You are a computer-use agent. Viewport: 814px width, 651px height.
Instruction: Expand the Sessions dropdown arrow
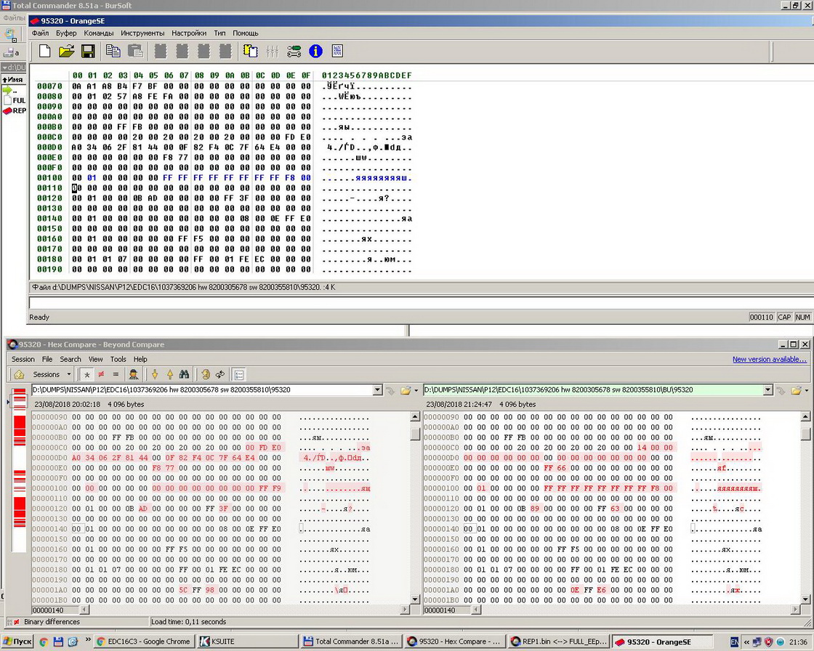pos(69,374)
